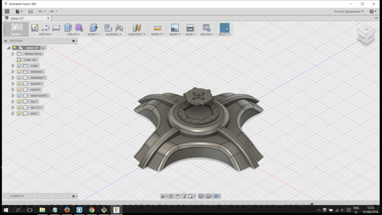Select the Orbit navigation tool
Screen dimensions: 382x215
click(163, 196)
